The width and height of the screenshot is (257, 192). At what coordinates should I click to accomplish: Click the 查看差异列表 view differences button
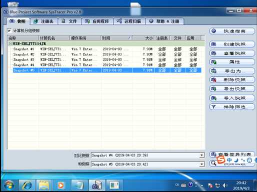(x=232, y=155)
